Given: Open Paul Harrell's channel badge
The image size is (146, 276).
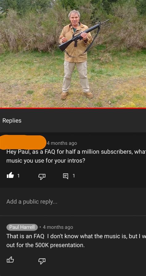Looking at the screenshot, I should click(x=22, y=227).
